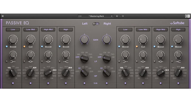Toggle left Low Mid bell shape button
This screenshot has width=191, height=107.
tap(24, 61)
